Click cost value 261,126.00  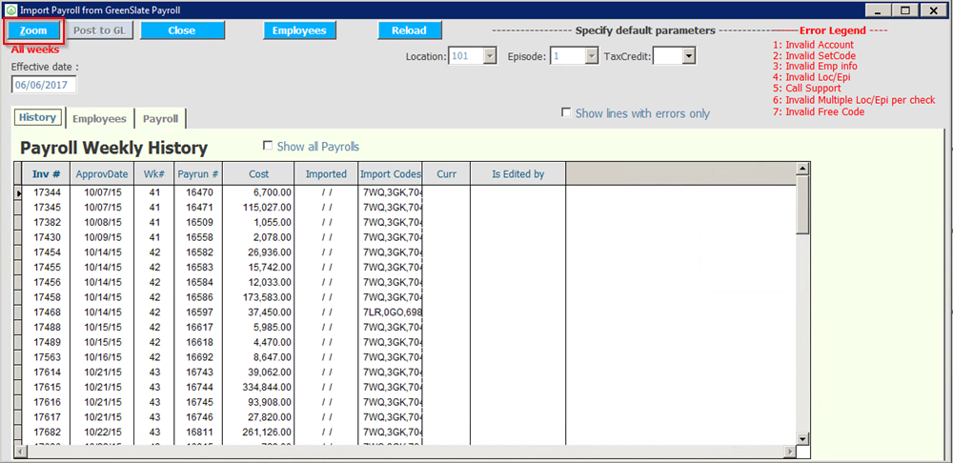[x=266, y=432]
